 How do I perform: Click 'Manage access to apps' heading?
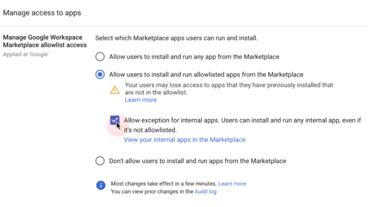point(42,13)
